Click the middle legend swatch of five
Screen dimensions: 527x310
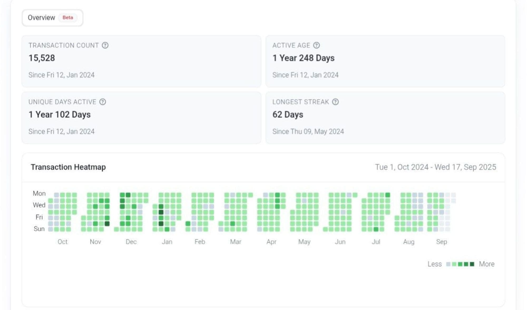[460, 264]
